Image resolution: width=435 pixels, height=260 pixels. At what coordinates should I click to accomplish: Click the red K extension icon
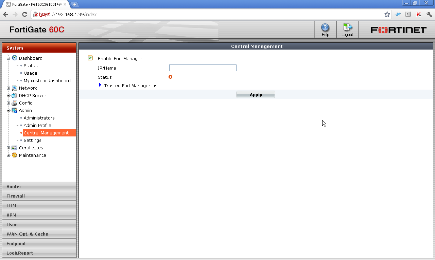pos(419,14)
